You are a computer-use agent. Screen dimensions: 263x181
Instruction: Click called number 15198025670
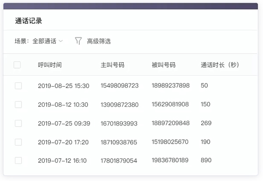[x=171, y=142]
